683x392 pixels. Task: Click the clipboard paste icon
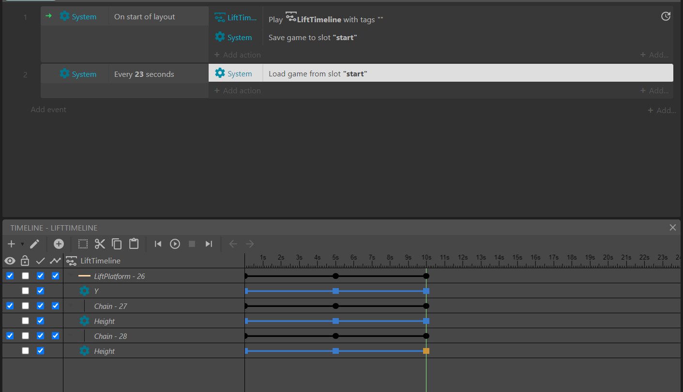point(134,244)
